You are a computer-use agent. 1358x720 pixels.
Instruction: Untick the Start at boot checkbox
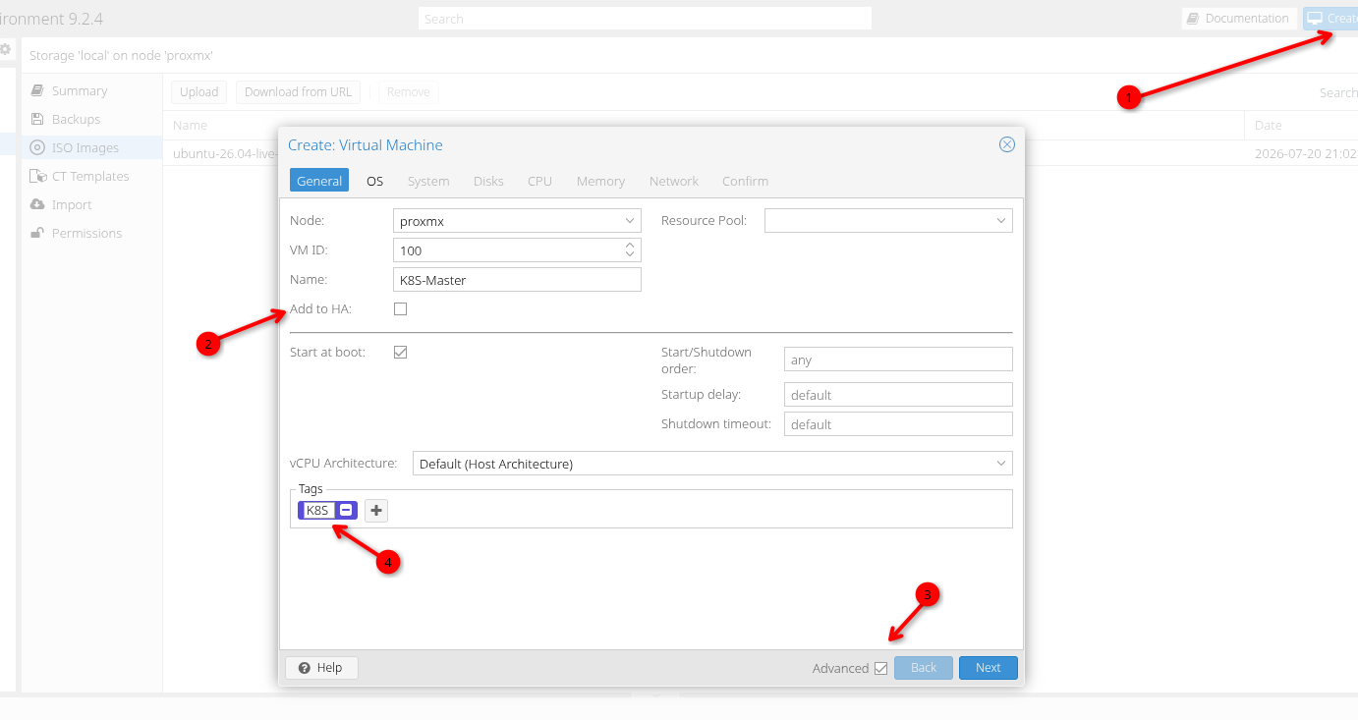coord(400,352)
